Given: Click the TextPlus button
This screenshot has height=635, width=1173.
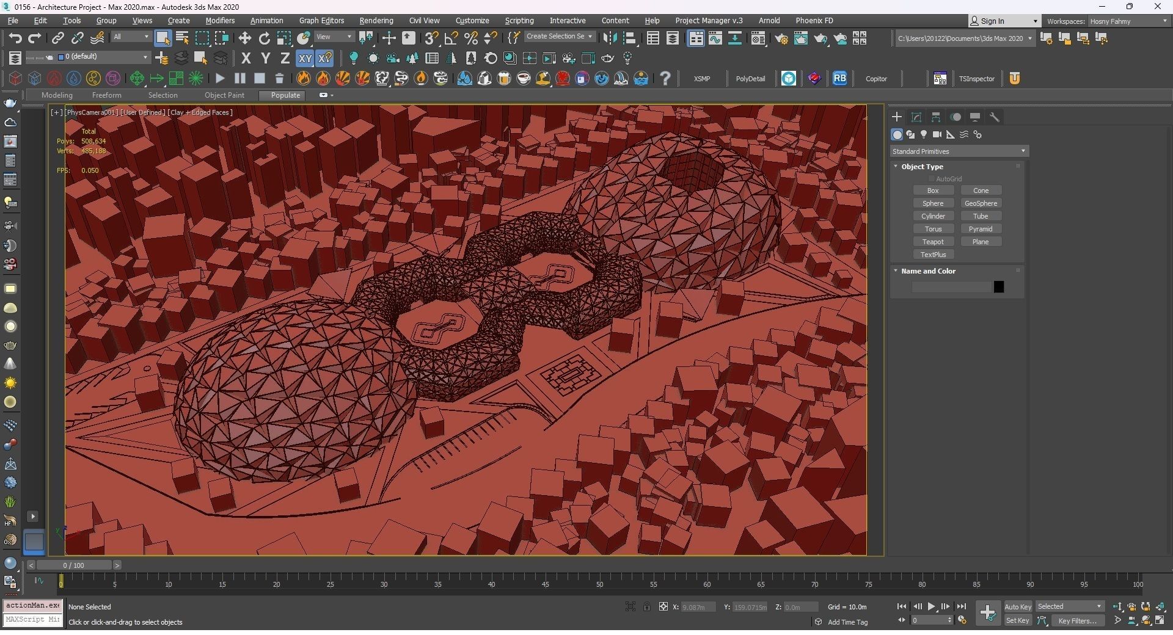Looking at the screenshot, I should click(933, 255).
